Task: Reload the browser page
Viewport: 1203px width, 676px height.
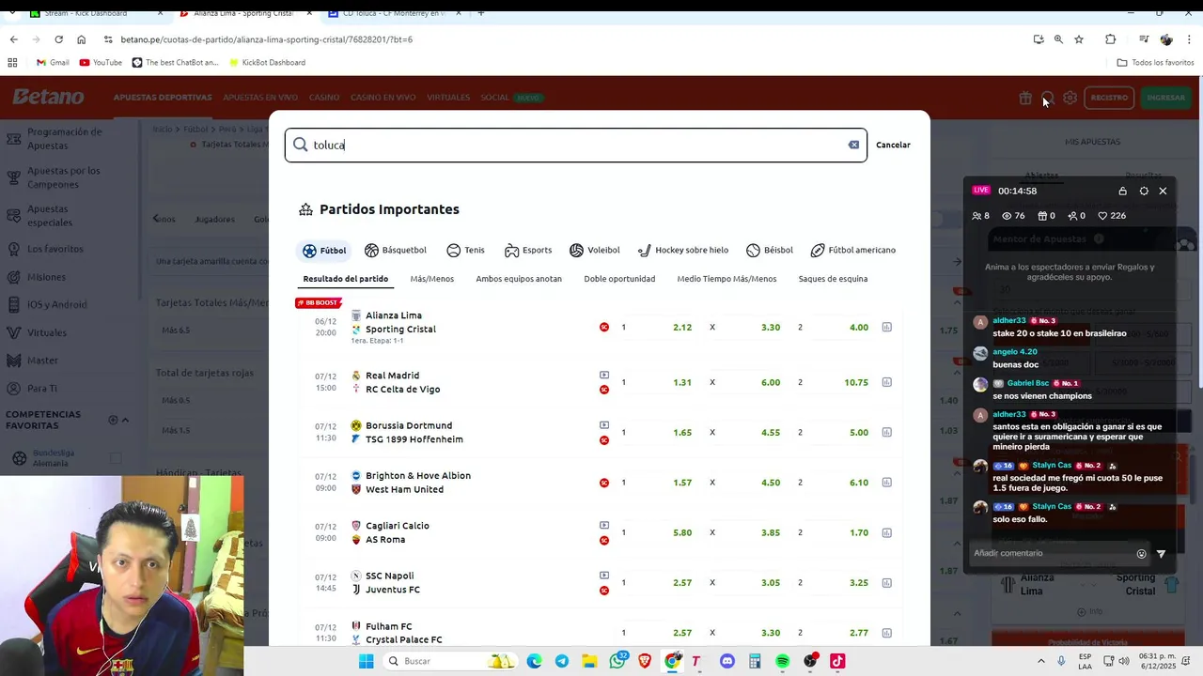Action: 58,39
